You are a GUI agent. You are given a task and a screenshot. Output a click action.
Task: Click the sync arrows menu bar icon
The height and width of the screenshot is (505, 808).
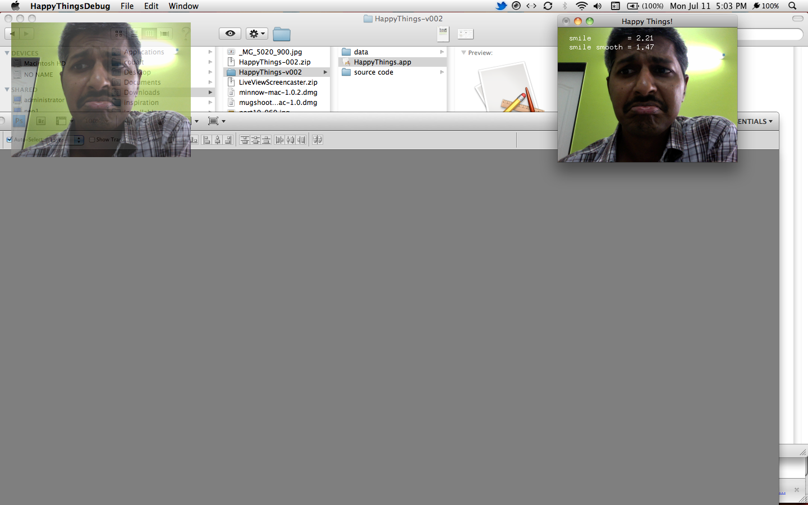coord(548,6)
